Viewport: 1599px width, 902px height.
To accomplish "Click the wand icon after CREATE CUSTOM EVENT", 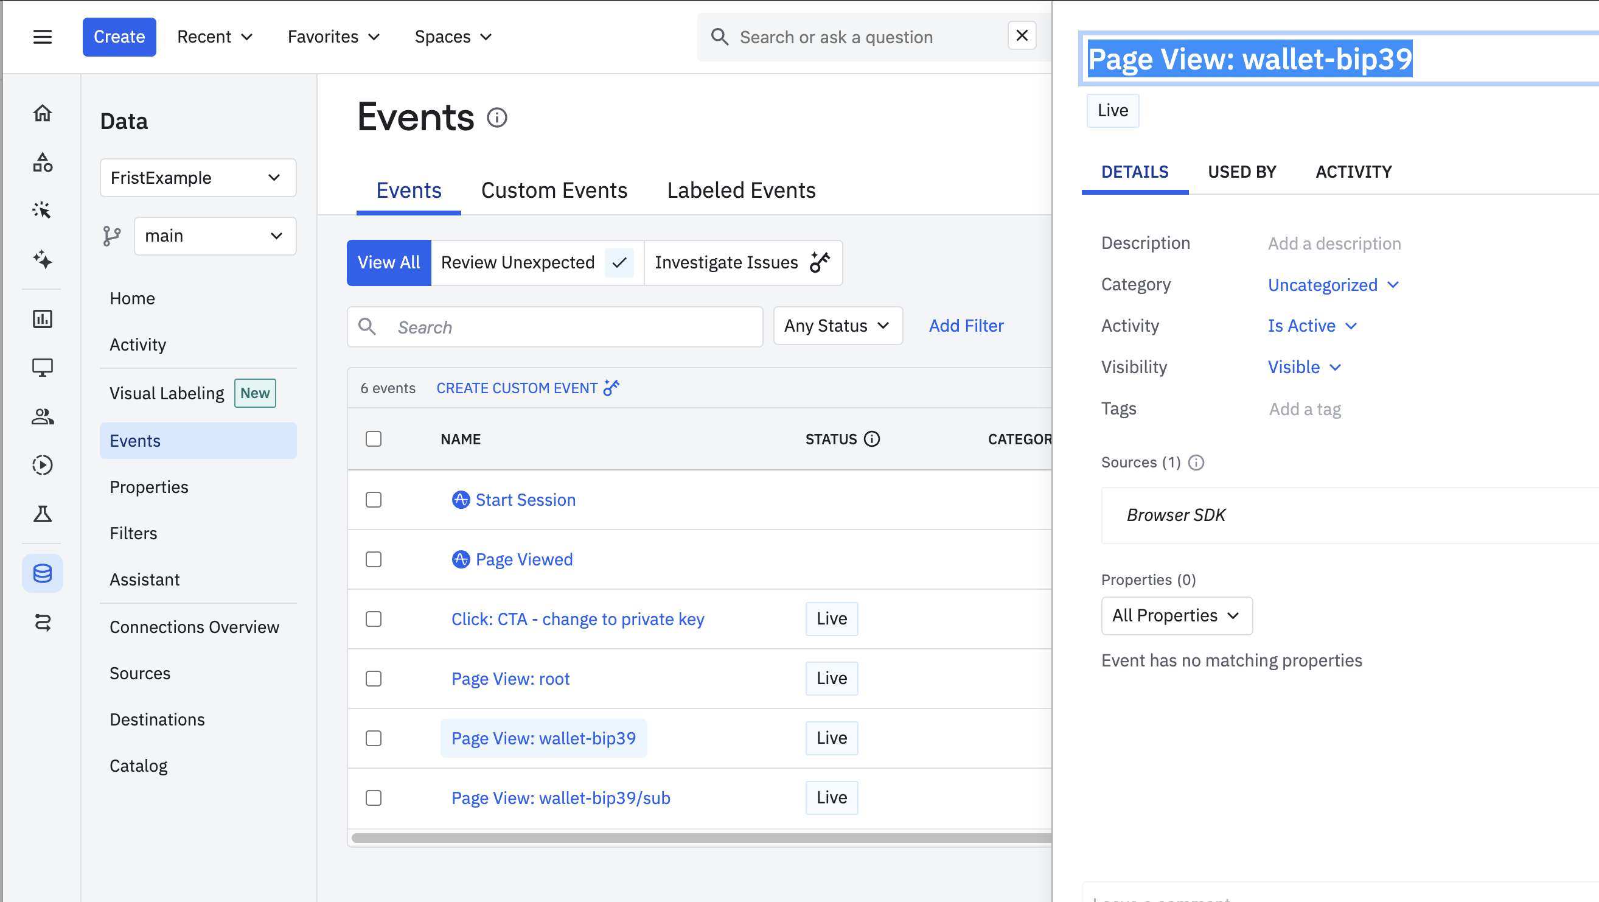I will click(611, 387).
